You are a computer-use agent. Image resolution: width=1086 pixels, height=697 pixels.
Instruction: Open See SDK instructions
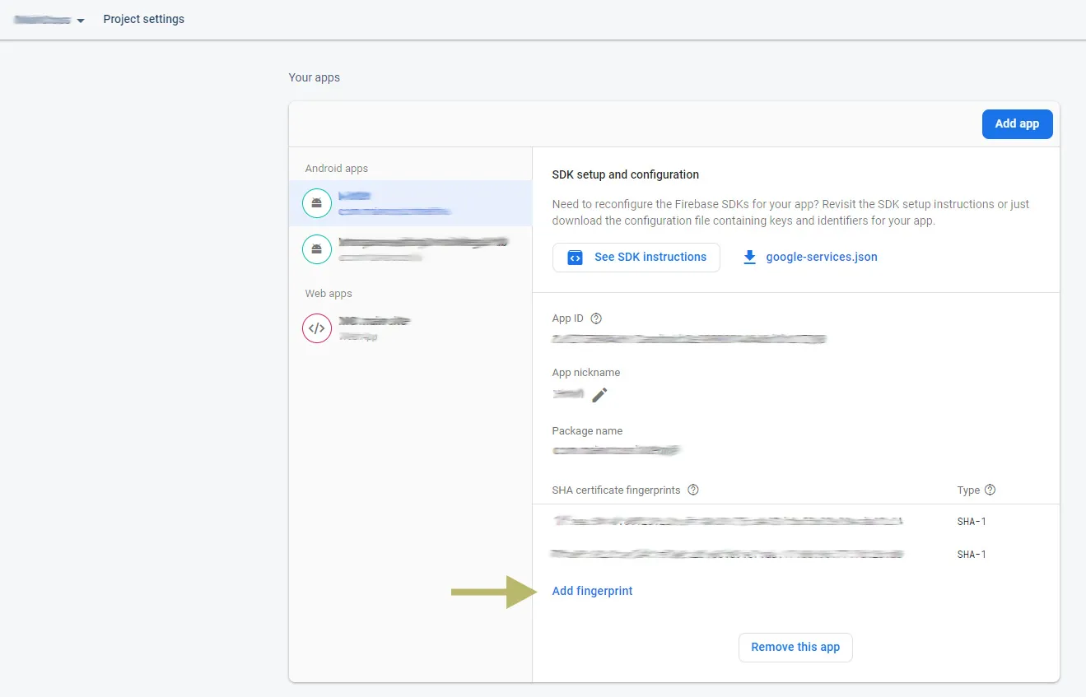pos(636,257)
